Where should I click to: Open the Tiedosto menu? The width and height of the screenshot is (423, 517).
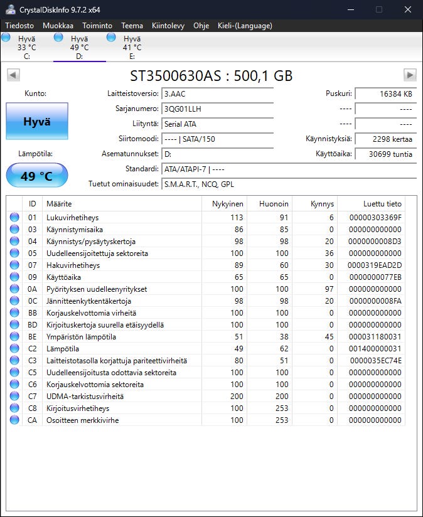[x=20, y=26]
